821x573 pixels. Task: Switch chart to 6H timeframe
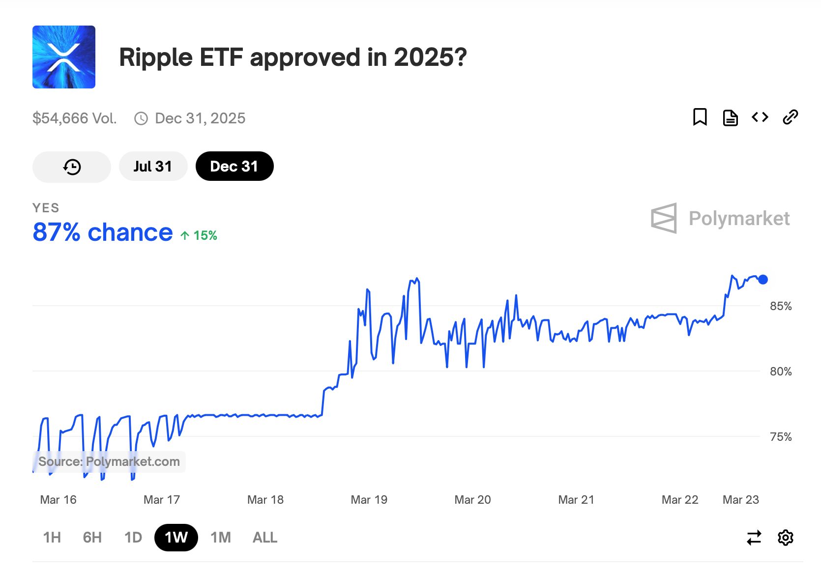click(91, 538)
